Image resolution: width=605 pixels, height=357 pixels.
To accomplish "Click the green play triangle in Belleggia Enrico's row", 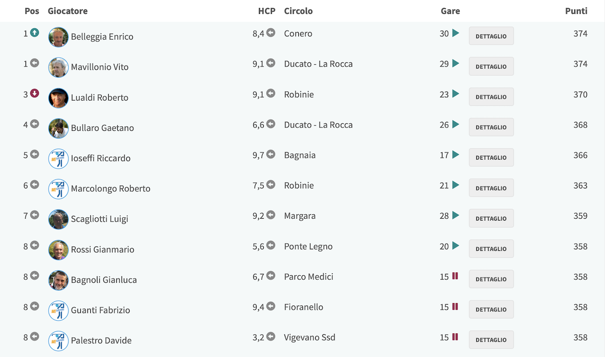I will [456, 33].
